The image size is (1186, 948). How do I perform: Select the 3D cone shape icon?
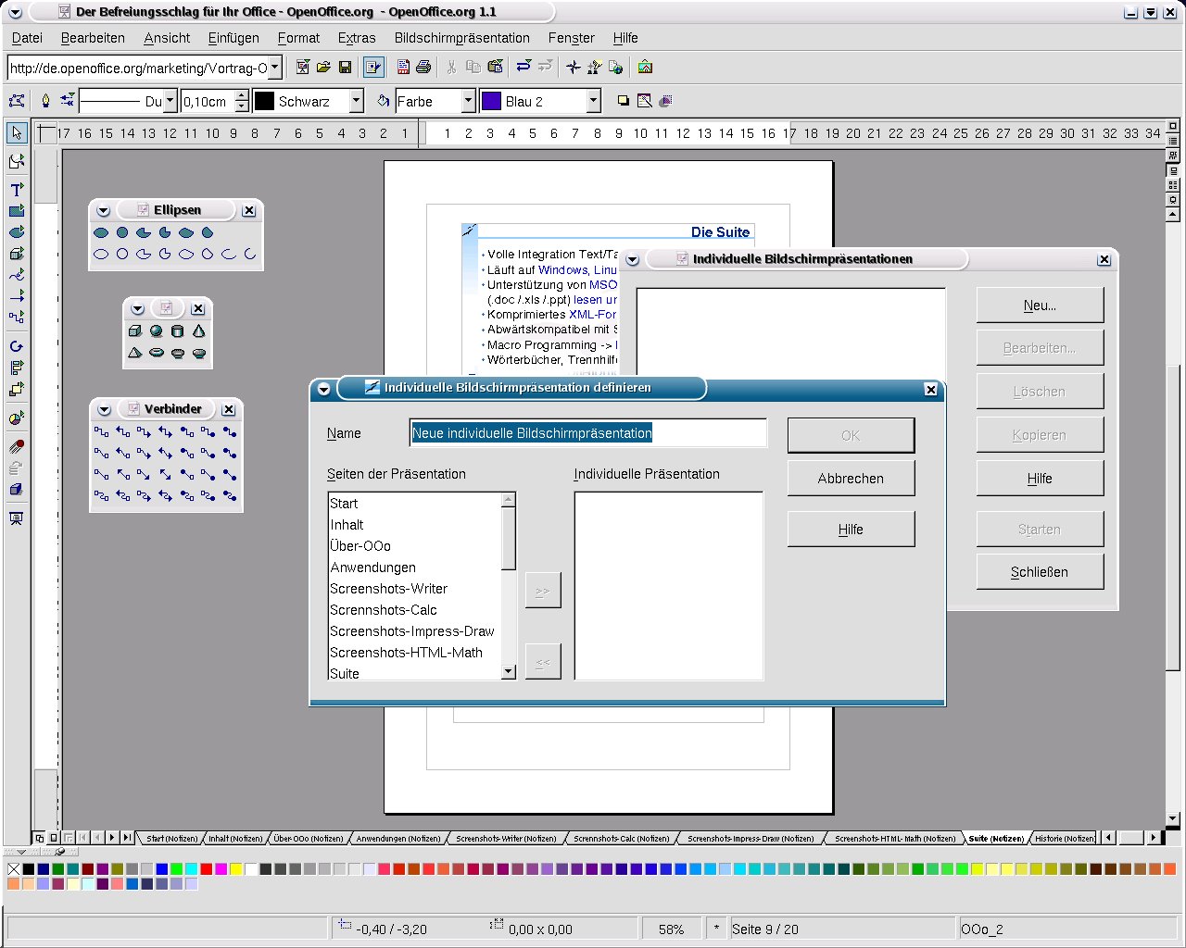[198, 331]
